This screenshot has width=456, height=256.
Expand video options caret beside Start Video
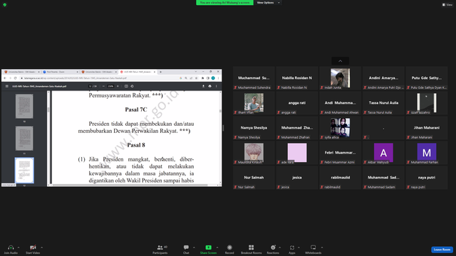click(41, 247)
